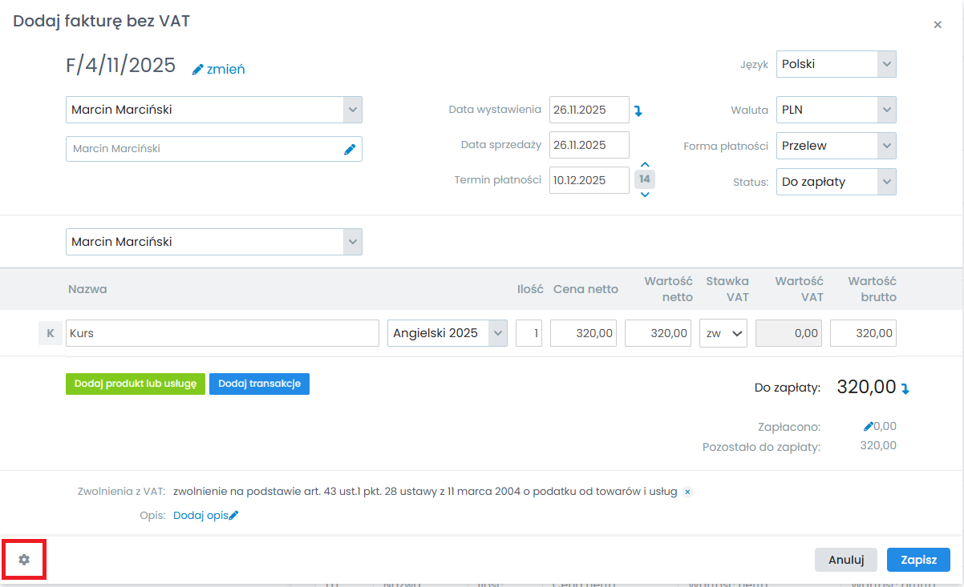
Task: Remove VAT exemption with x icon
Action: 687,492
